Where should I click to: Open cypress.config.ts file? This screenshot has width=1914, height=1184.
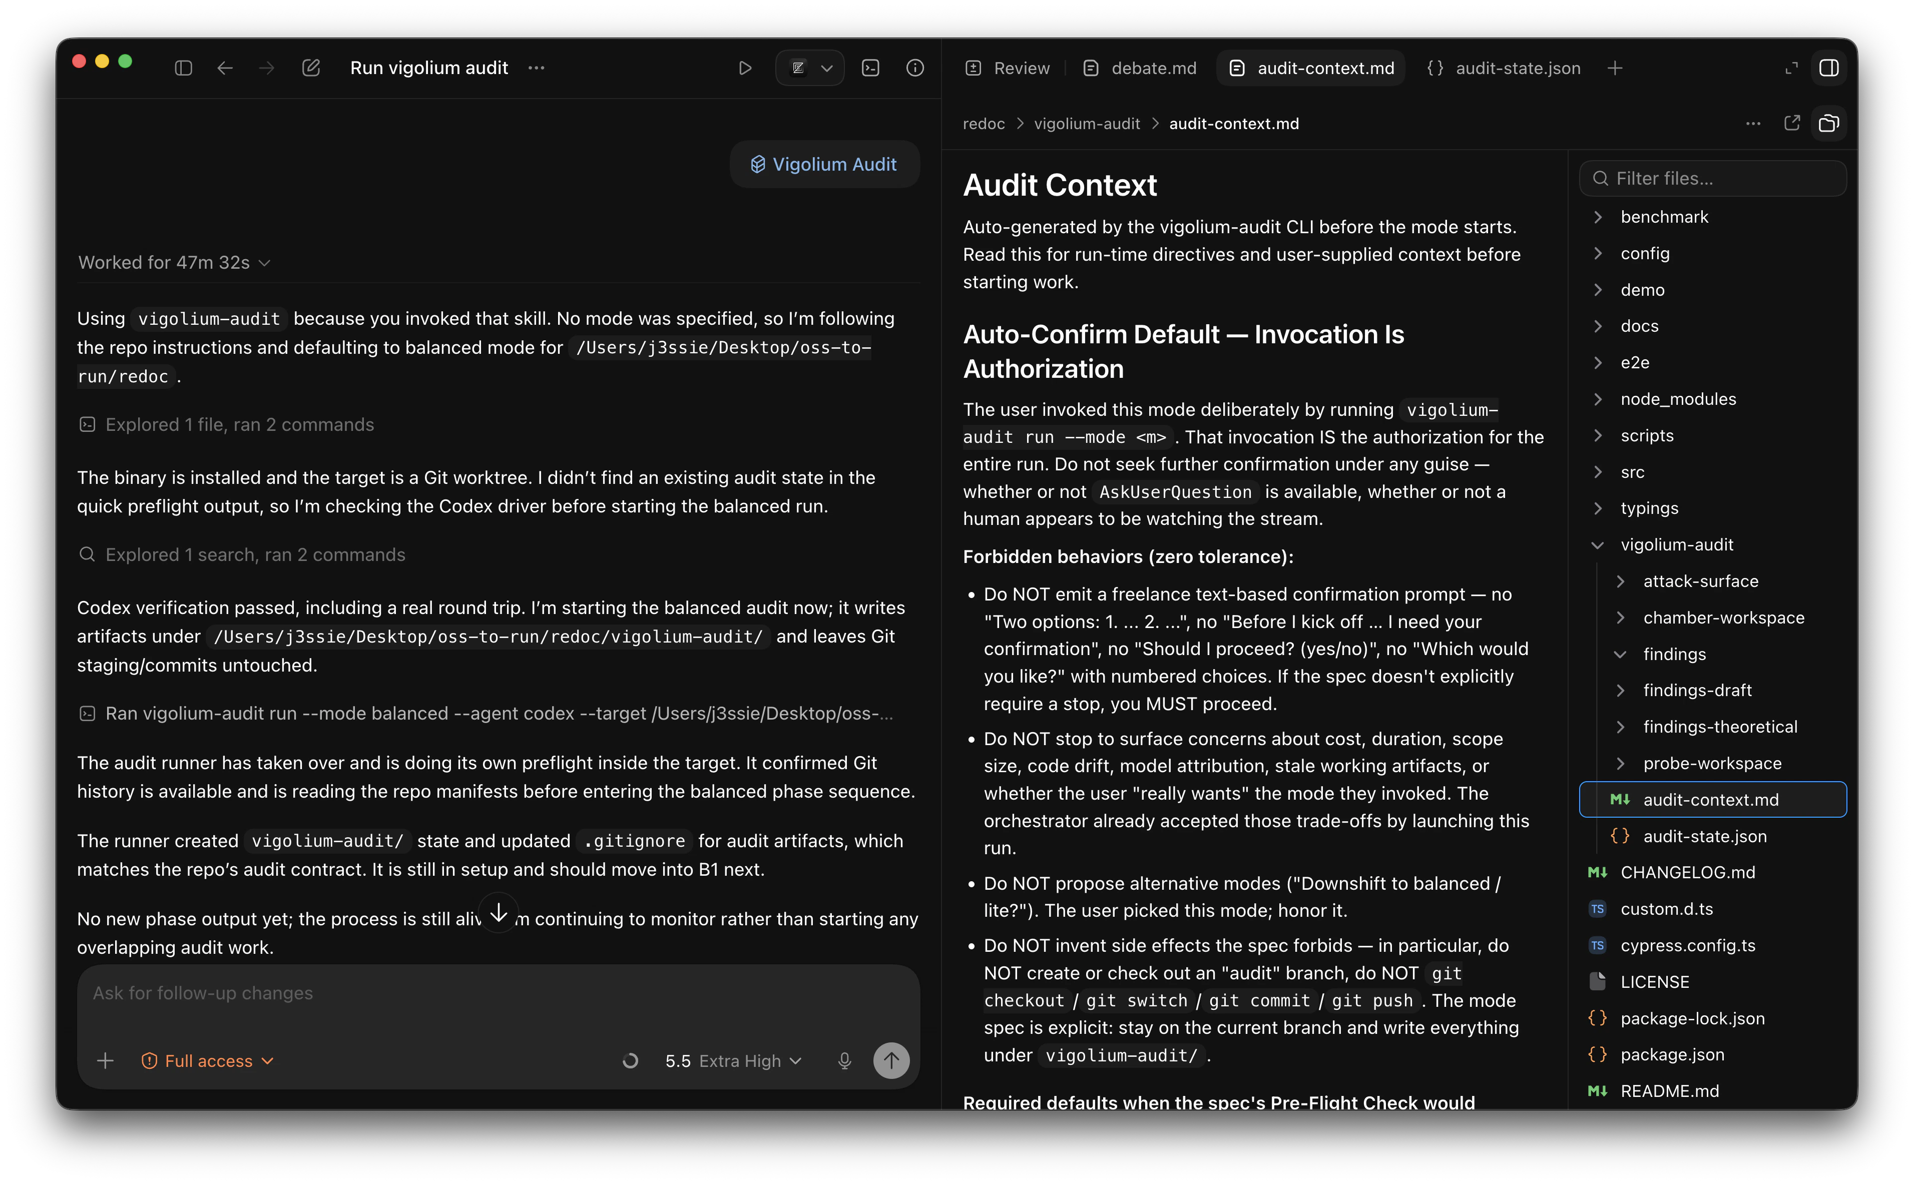(1713, 945)
